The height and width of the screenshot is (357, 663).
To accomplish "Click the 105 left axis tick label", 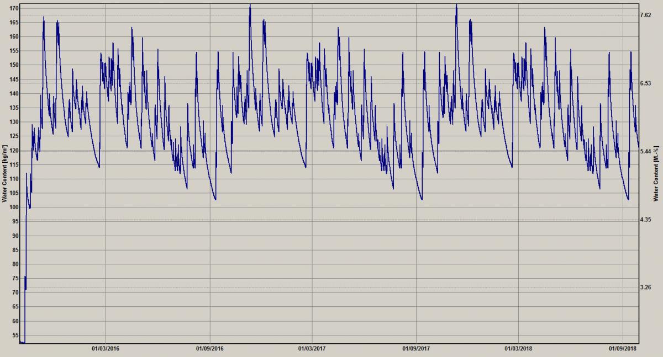I will coord(15,193).
